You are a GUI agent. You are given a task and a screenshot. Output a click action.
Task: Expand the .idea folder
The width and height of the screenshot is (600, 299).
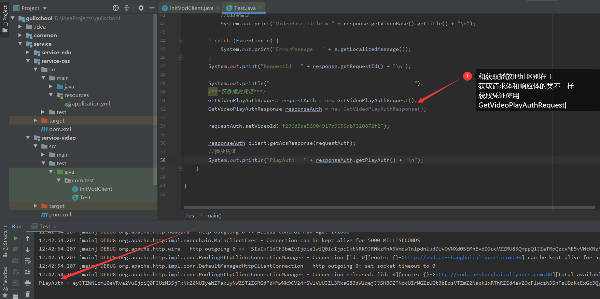[x=20, y=27]
